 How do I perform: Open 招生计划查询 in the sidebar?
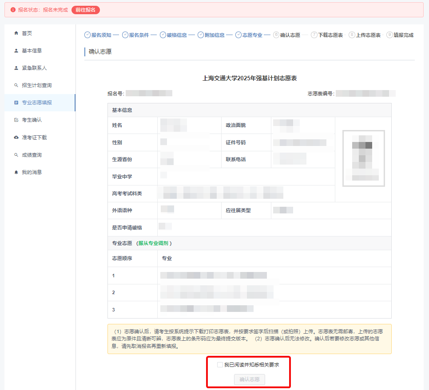(x=40, y=85)
